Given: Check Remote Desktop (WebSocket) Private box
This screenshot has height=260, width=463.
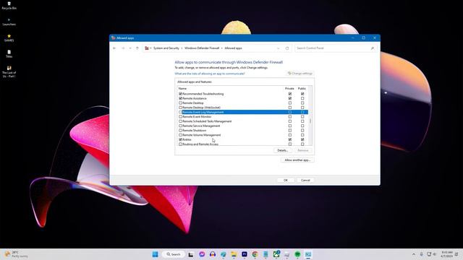Looking at the screenshot, I should click(x=290, y=108).
